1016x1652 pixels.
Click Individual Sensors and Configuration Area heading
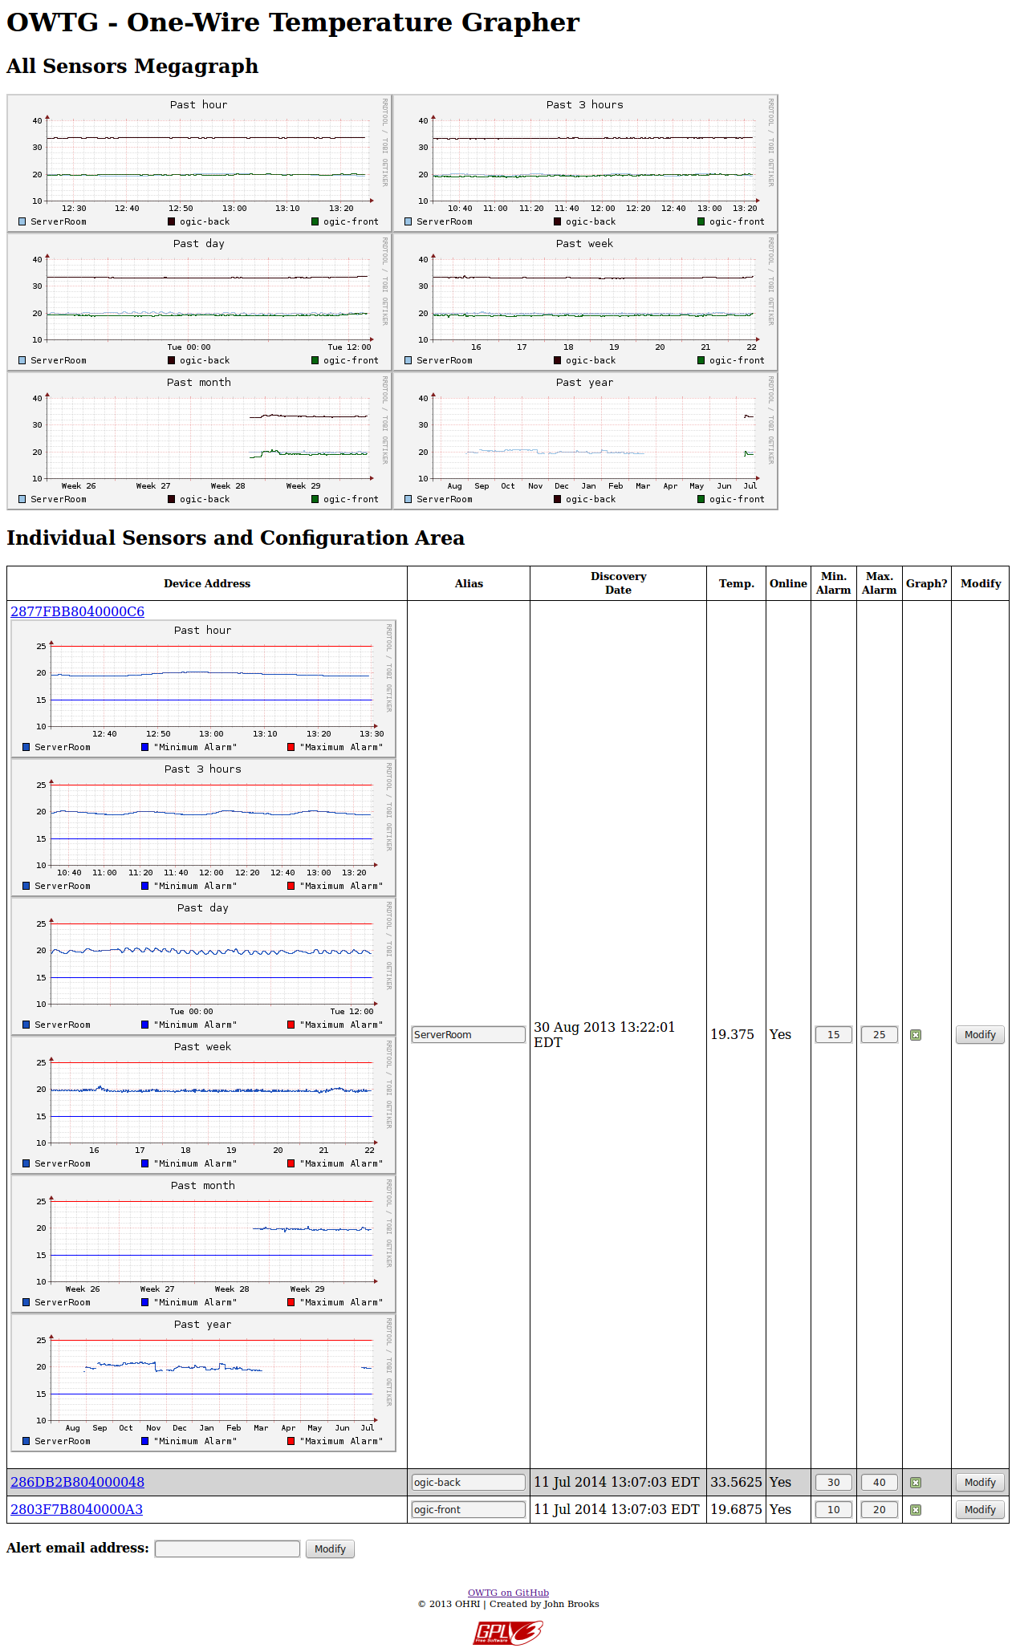[x=235, y=538]
